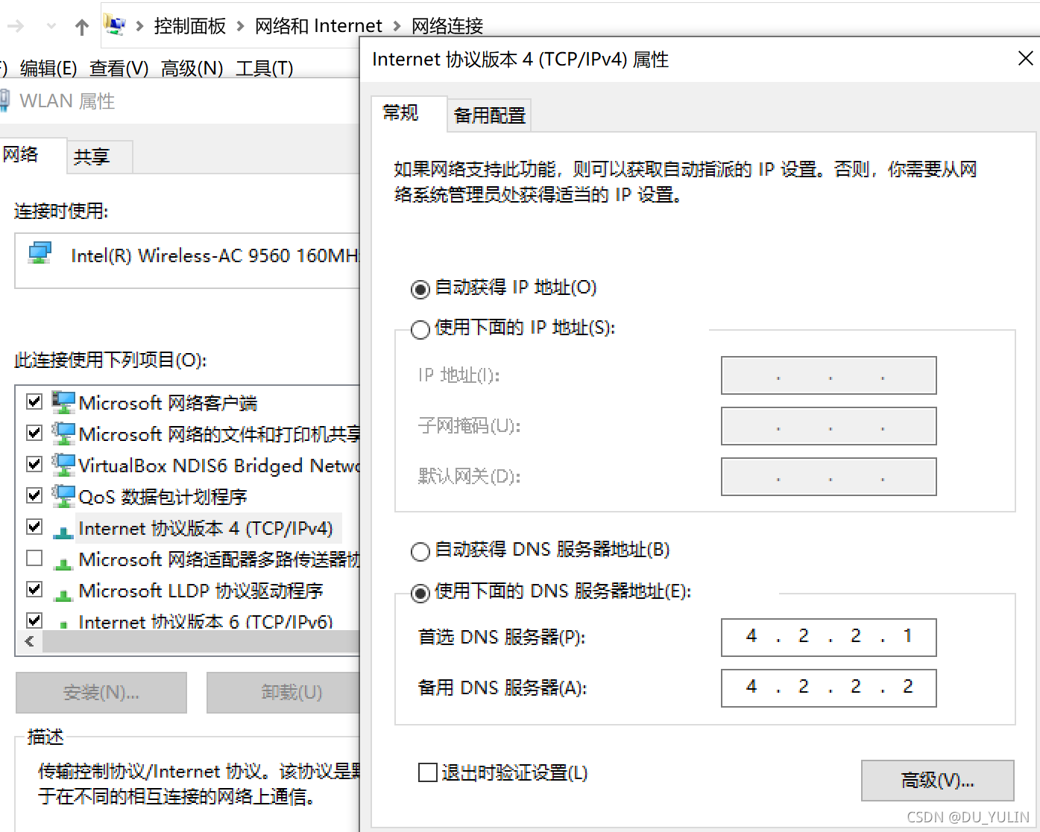Expand breadcrumb arrow after 网络和 Internet

pyautogui.click(x=397, y=26)
